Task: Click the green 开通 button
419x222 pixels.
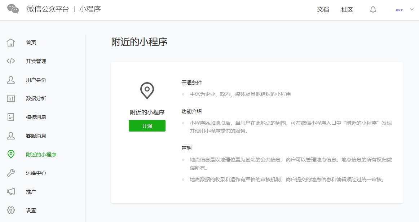Action: click(147, 126)
